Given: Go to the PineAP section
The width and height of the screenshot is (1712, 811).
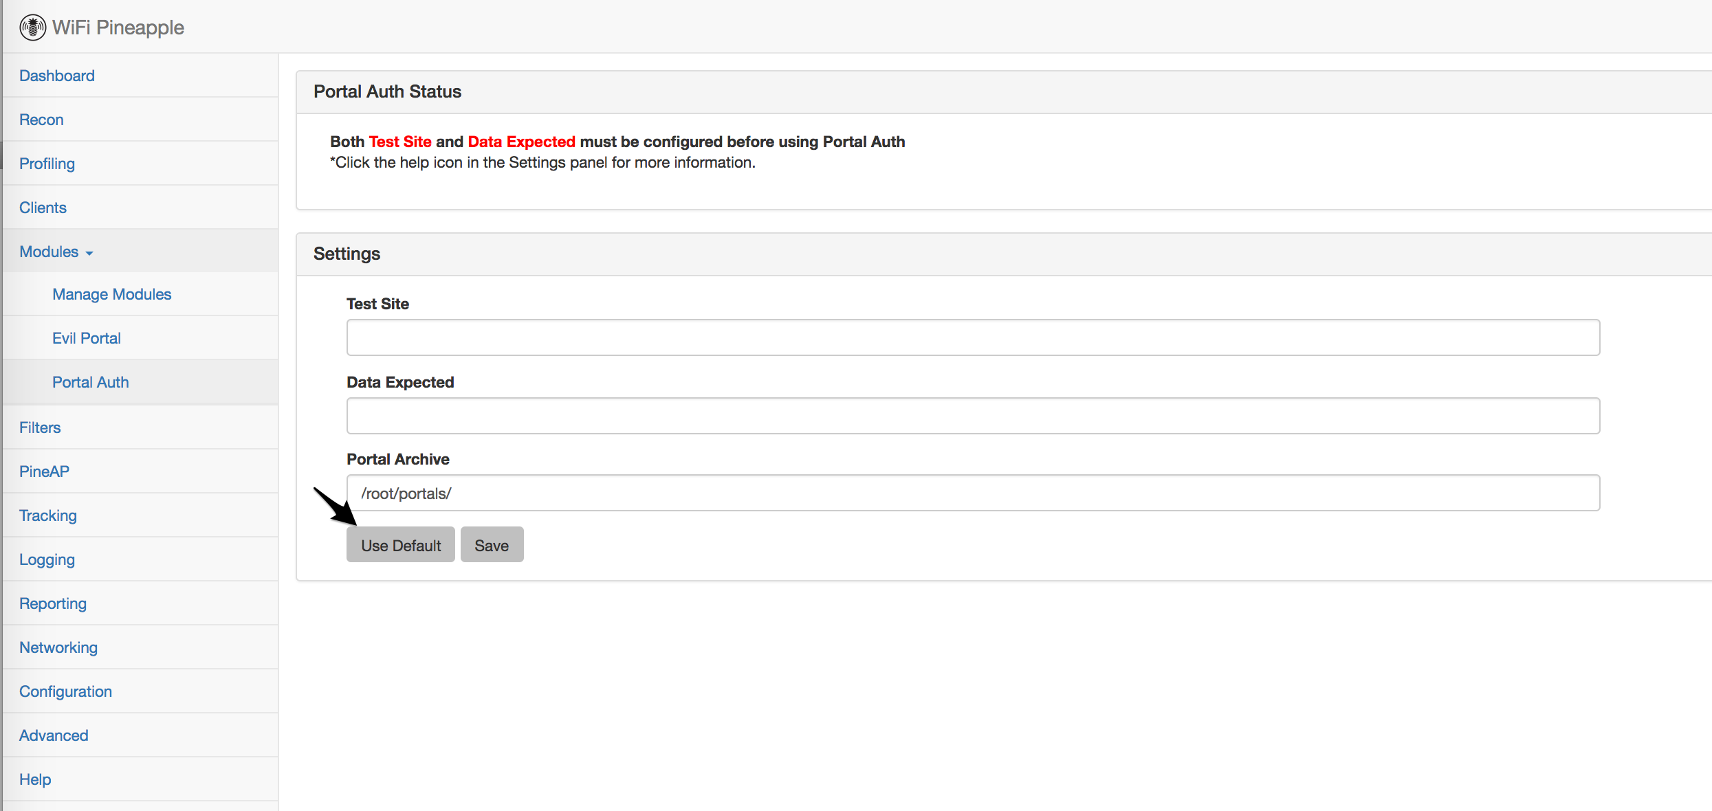Looking at the screenshot, I should pos(44,471).
